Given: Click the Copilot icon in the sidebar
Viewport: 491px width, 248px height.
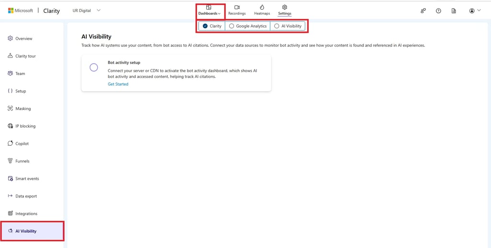Looking at the screenshot, I should click(x=10, y=143).
